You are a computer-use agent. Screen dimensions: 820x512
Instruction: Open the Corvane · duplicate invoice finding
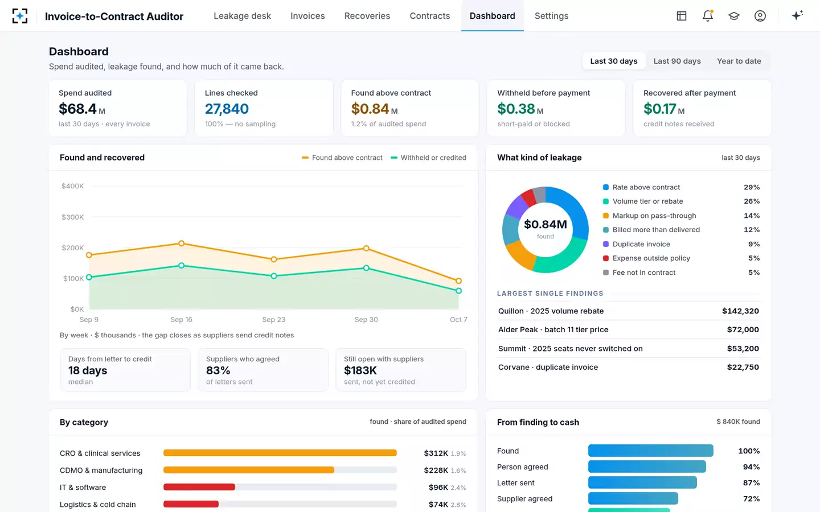click(629, 368)
